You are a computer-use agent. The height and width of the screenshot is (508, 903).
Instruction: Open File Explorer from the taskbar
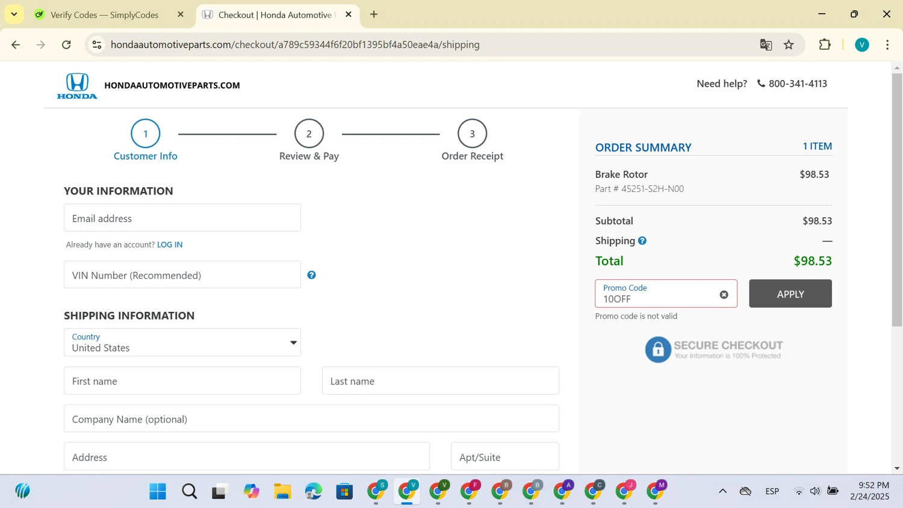tap(282, 492)
